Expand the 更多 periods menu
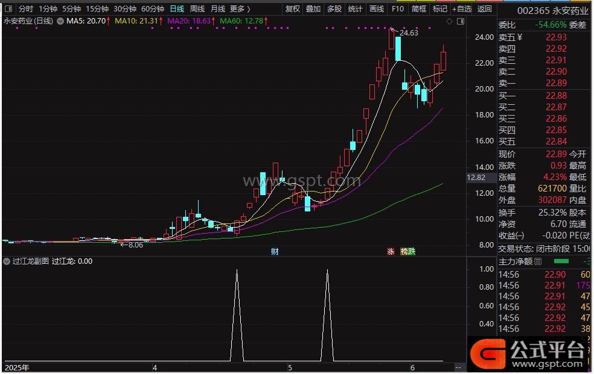The width and height of the screenshot is (594, 374). click(240, 8)
